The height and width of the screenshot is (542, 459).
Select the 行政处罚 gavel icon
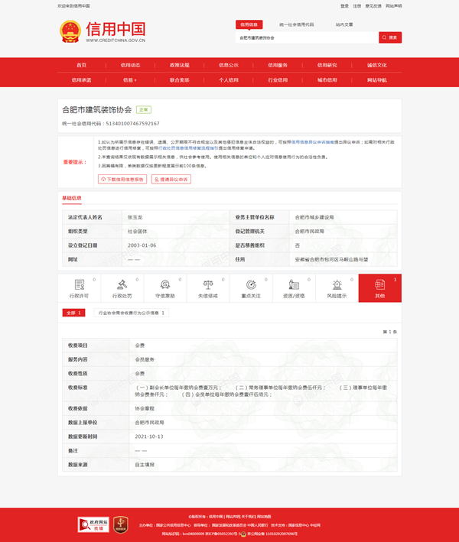(122, 284)
